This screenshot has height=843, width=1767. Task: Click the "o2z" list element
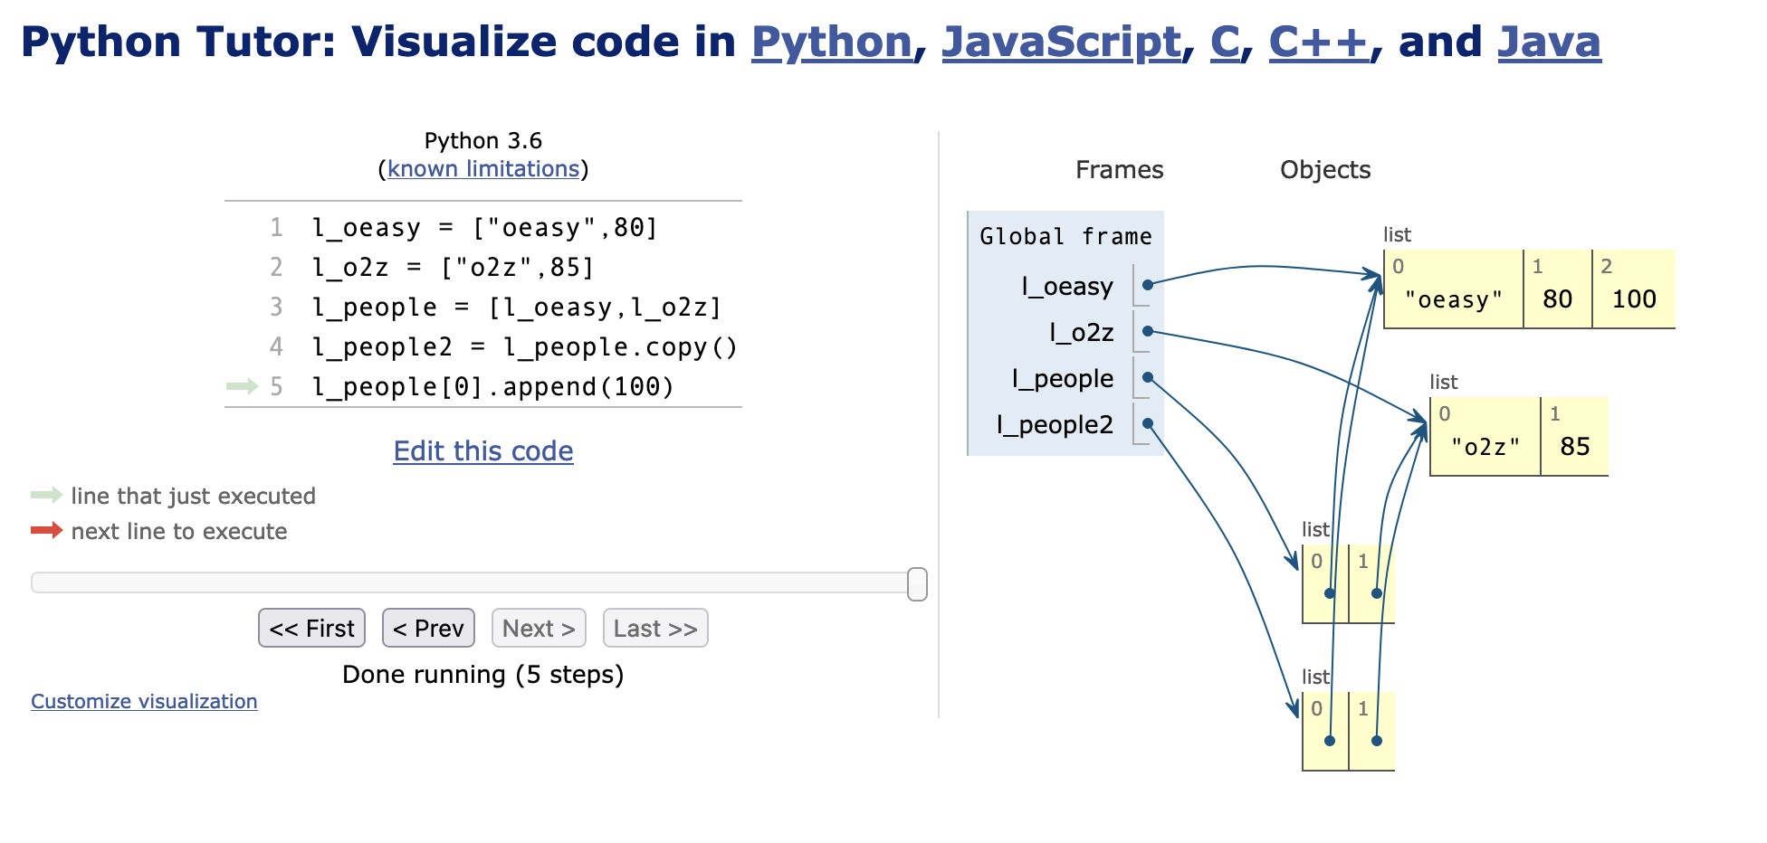pos(1485,446)
